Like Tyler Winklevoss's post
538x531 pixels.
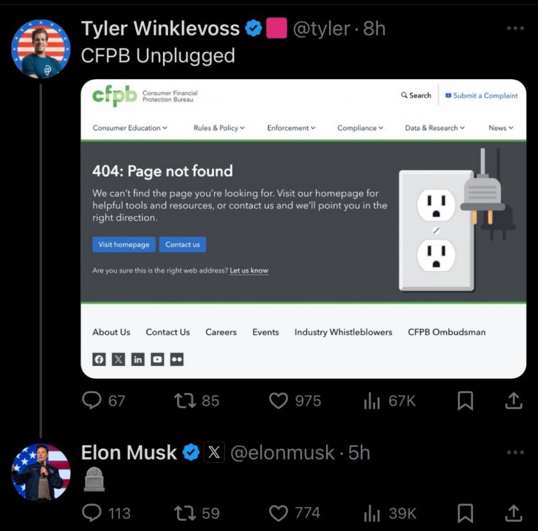coord(279,401)
